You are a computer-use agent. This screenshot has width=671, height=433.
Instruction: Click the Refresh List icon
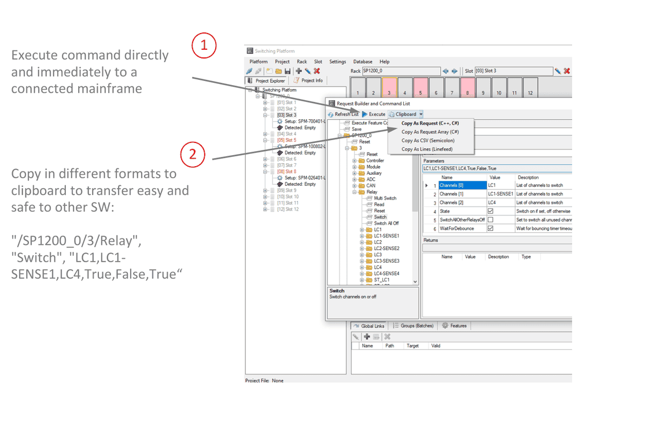pos(331,115)
